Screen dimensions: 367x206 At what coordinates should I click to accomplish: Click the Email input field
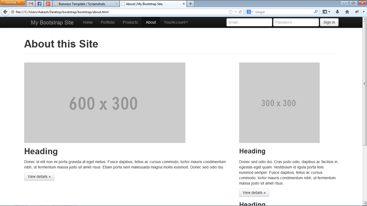click(249, 22)
